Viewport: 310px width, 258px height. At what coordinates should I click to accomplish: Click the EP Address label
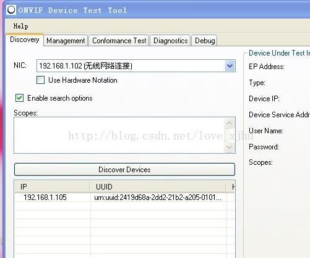[267, 67]
